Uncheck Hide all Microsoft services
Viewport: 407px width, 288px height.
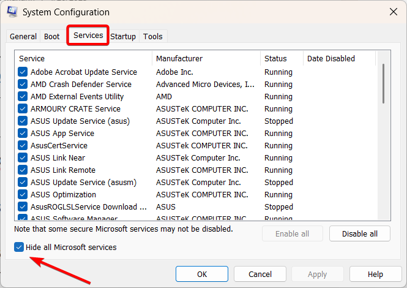pos(19,247)
